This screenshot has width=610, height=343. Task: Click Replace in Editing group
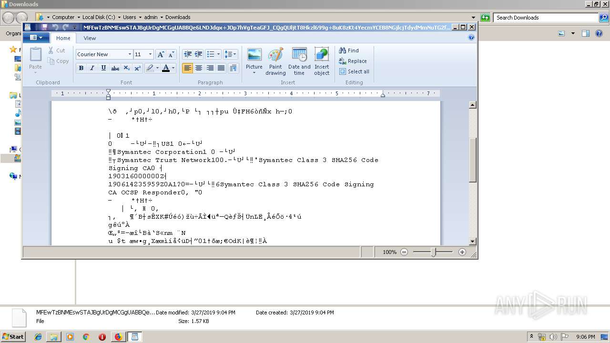pyautogui.click(x=353, y=61)
